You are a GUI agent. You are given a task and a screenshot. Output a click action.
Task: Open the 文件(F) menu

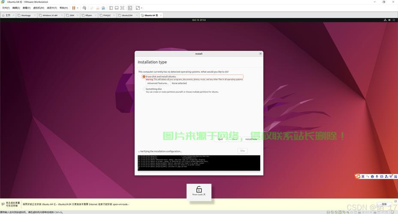coord(6,8)
